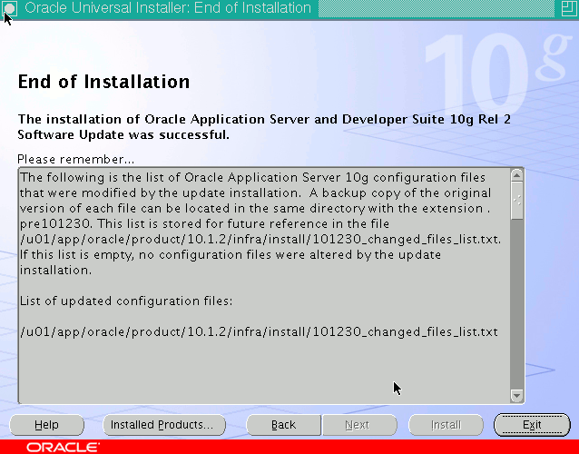Click the "pre101230. This list is stored" line
This screenshot has width=579, height=454.
[x=204, y=224]
